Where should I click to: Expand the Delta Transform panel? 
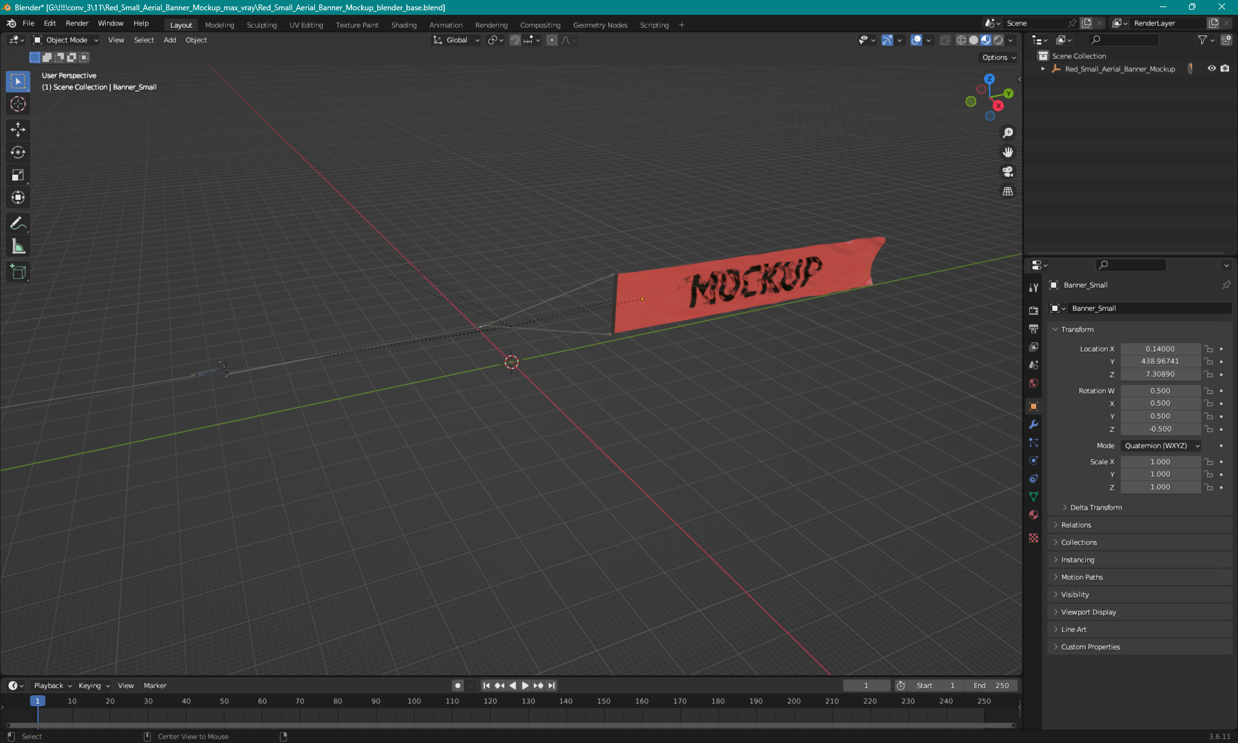pyautogui.click(x=1096, y=508)
